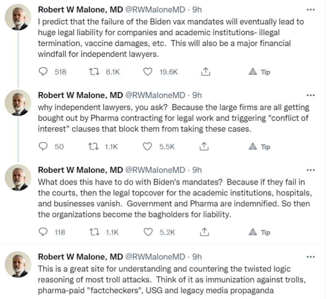
Task: Like the tweet with 5.2K likes
Action: [x=148, y=232]
